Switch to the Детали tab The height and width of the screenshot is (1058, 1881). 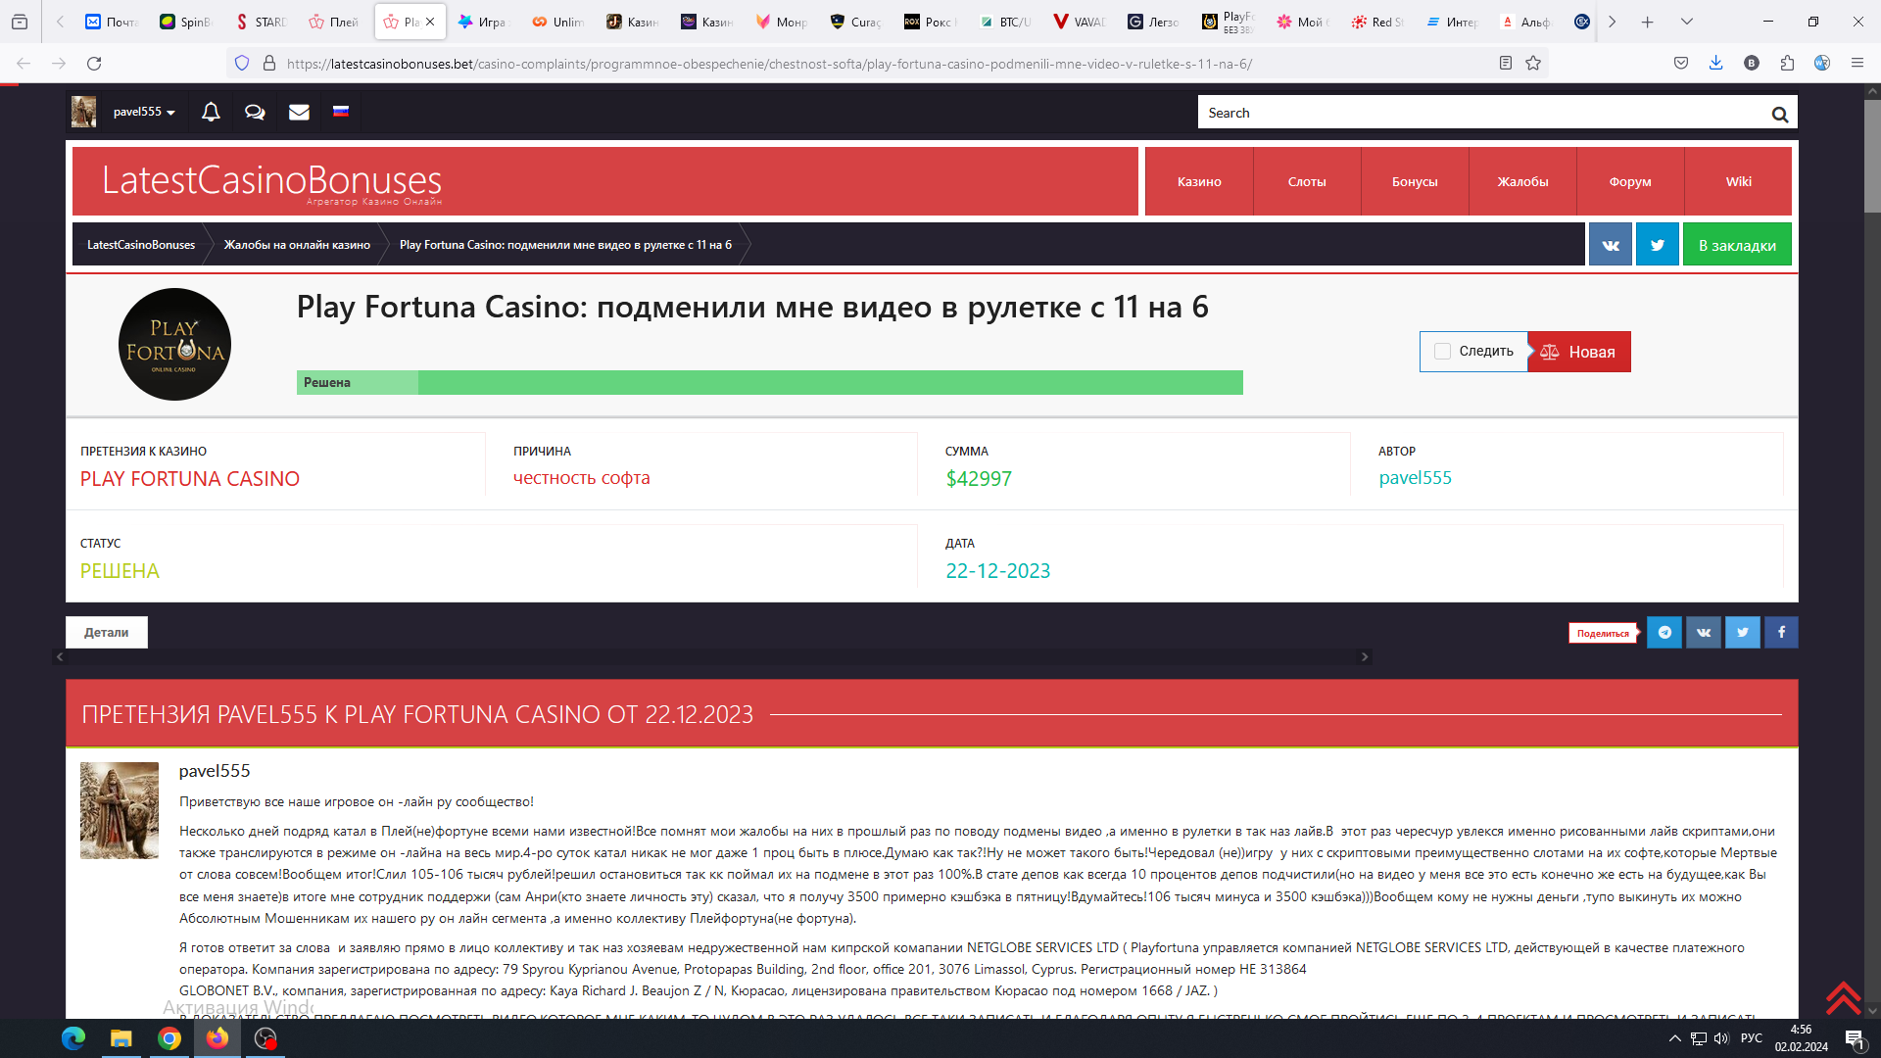tap(106, 632)
